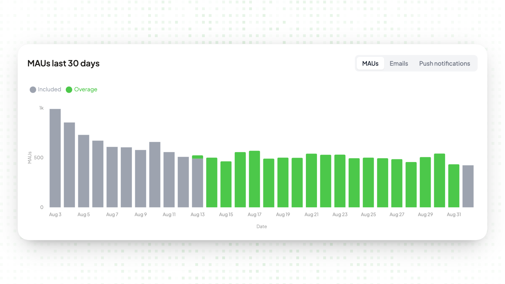Select the Aug 25 green bar
This screenshot has width=505, height=284.
click(368, 182)
